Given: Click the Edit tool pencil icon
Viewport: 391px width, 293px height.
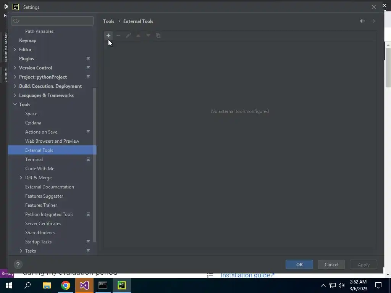Looking at the screenshot, I should point(128,35).
